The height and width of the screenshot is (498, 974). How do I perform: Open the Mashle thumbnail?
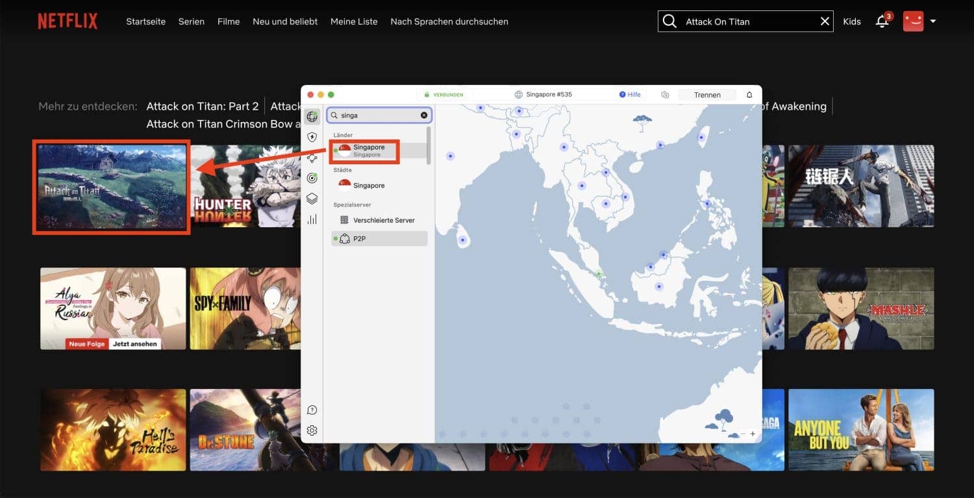click(x=861, y=308)
